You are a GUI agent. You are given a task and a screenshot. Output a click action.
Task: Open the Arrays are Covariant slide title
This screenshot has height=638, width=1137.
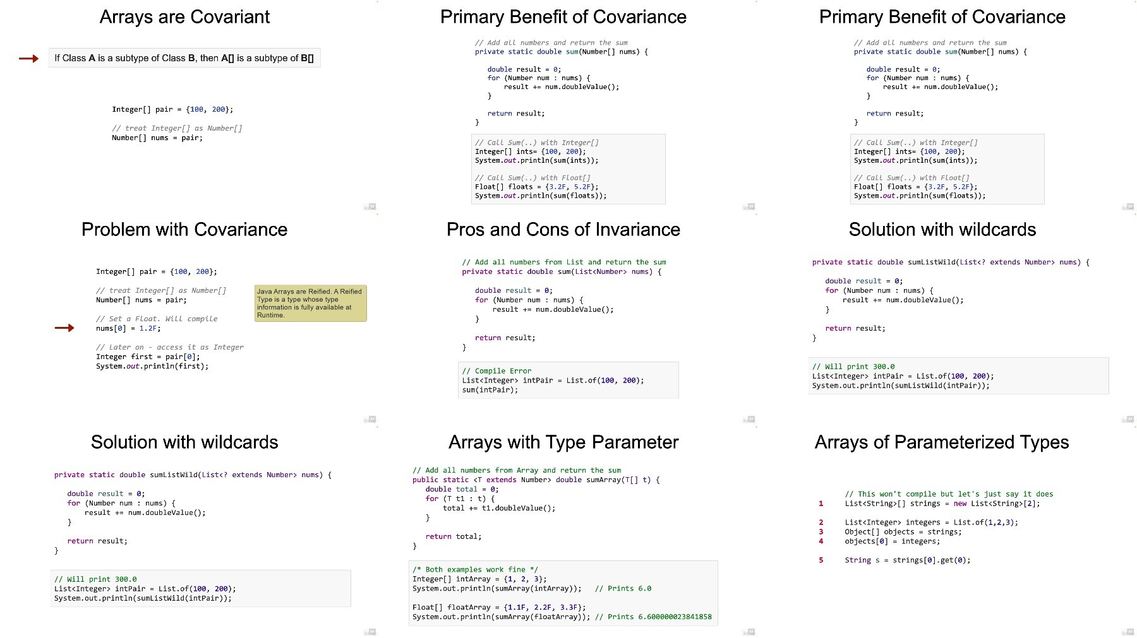point(184,17)
